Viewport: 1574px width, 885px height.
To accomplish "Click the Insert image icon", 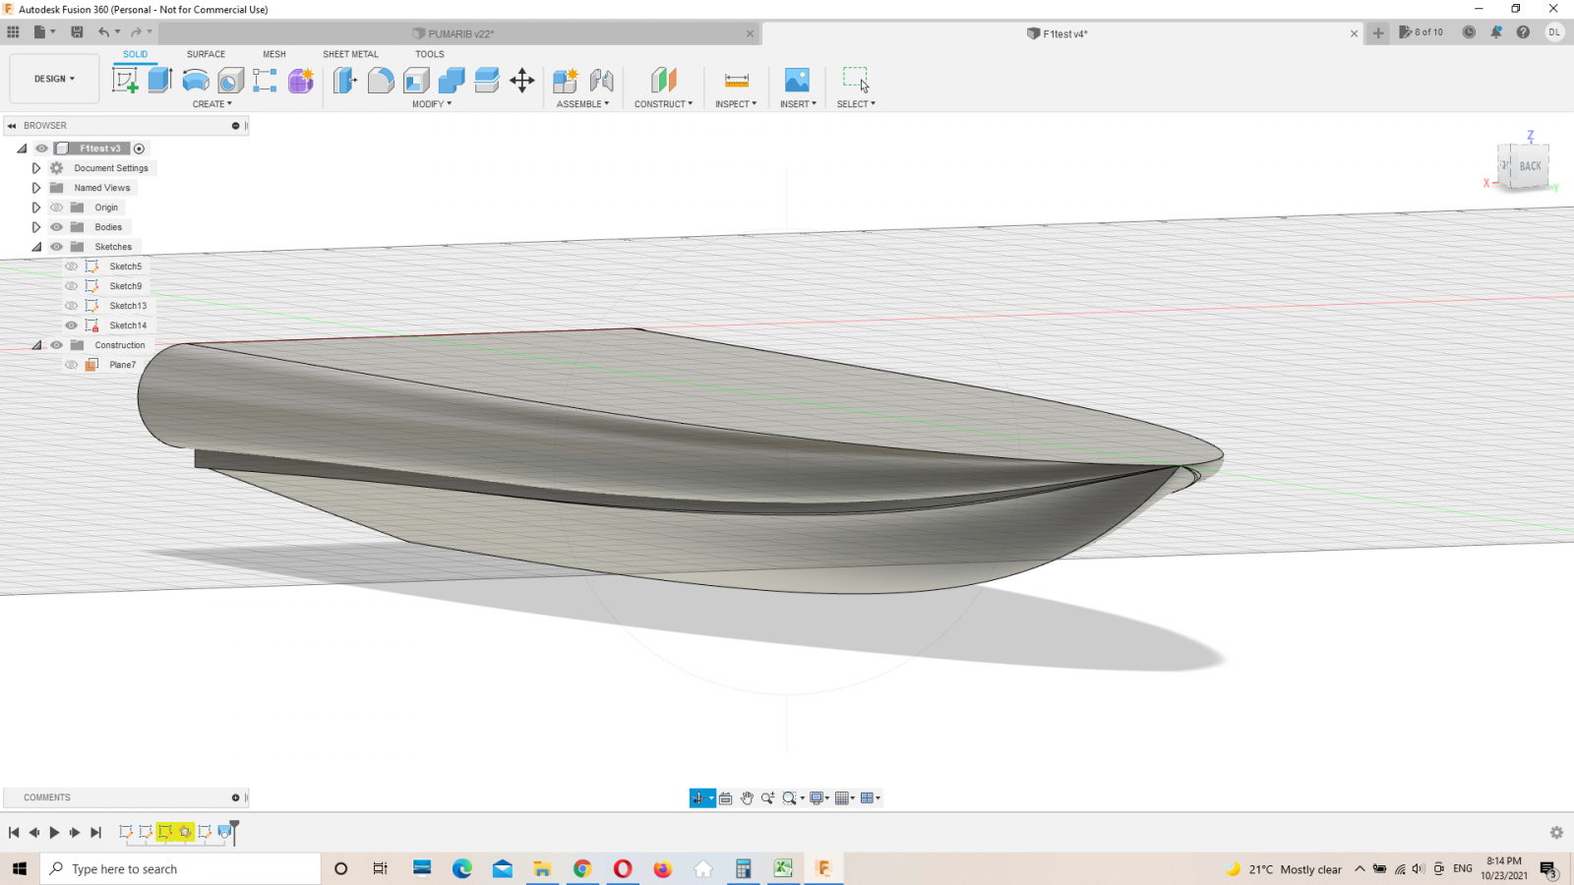I will coord(797,81).
